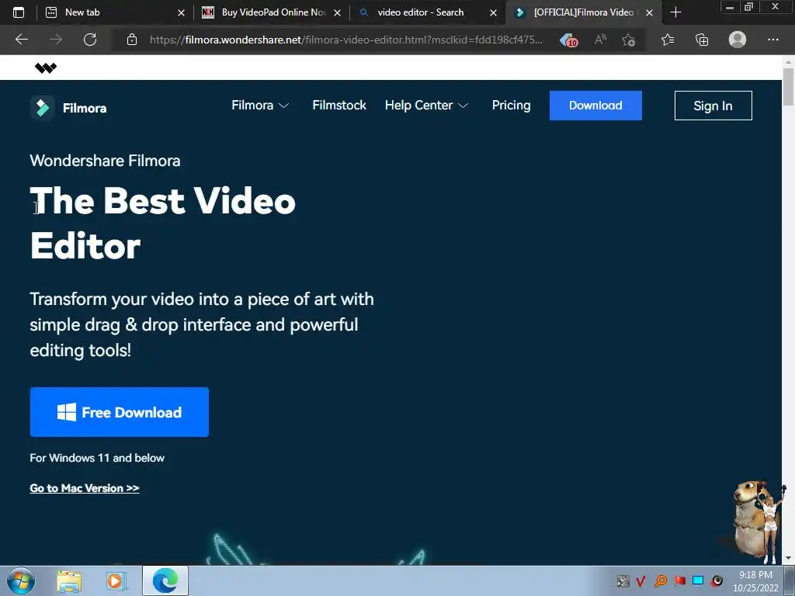Click 'The Best Video Editor' heading
Image resolution: width=795 pixels, height=596 pixels.
coord(163,223)
